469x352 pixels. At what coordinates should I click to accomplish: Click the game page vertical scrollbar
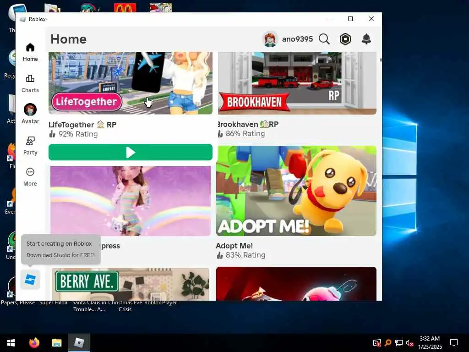(381, 60)
